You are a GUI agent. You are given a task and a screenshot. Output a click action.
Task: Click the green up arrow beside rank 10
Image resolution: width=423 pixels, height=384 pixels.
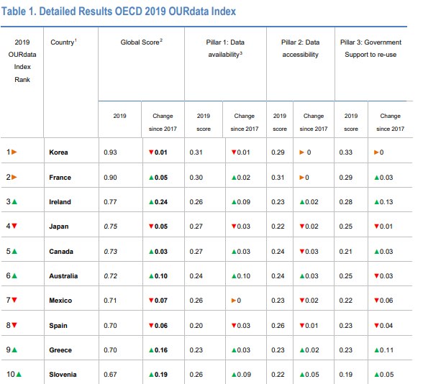[x=19, y=374]
